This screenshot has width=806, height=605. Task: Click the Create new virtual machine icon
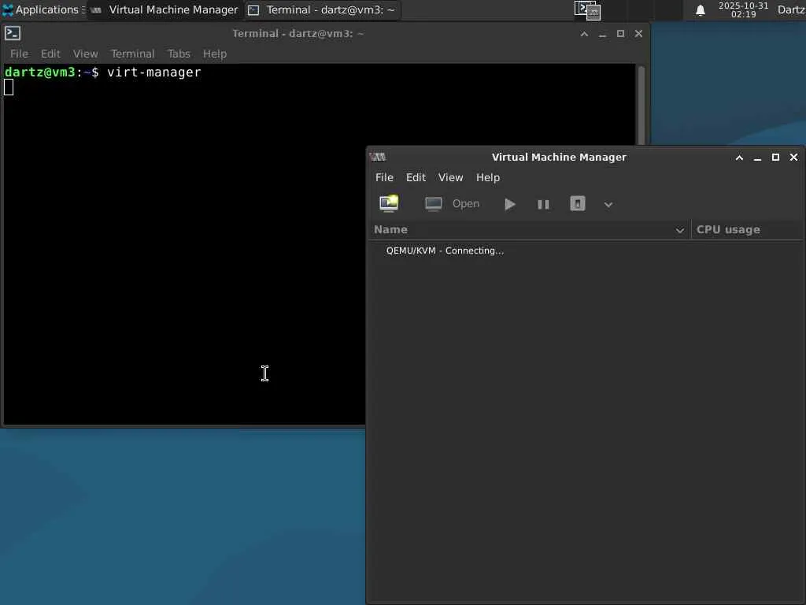[x=389, y=204]
